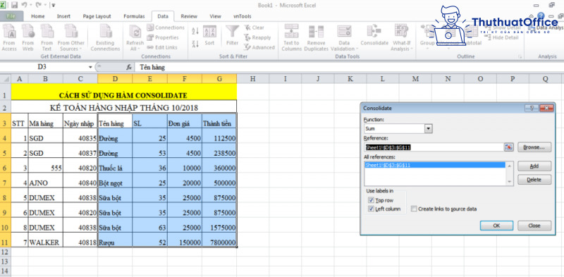564x277 pixels.
Task: Expand the Data Validation dropdown arrow
Action: pos(357,49)
